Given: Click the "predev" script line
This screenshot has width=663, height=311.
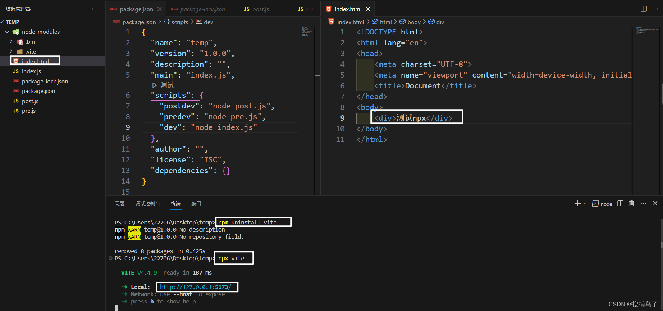Looking at the screenshot, I should click(x=212, y=117).
